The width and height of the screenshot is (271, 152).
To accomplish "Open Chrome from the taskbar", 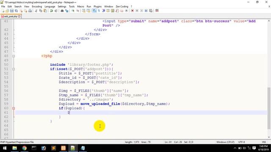I will 25,148.
